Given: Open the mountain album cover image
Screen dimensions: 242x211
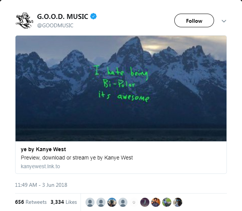Looking at the screenshot, I should (121, 88).
